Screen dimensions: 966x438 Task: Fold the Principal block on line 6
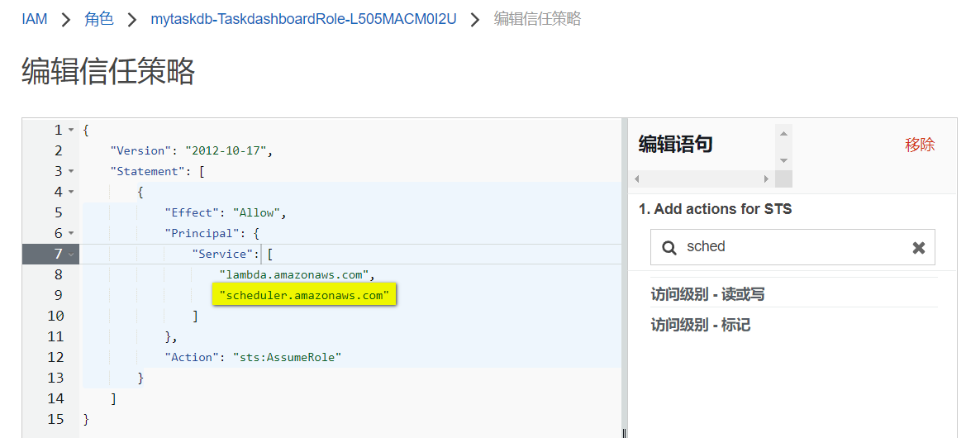(x=71, y=234)
